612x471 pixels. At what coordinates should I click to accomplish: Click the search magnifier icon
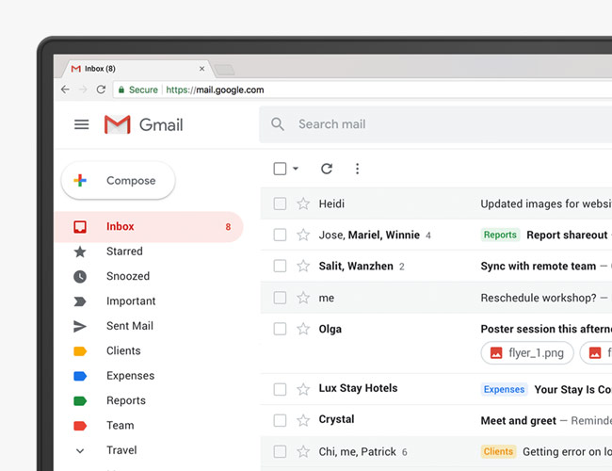[x=278, y=124]
